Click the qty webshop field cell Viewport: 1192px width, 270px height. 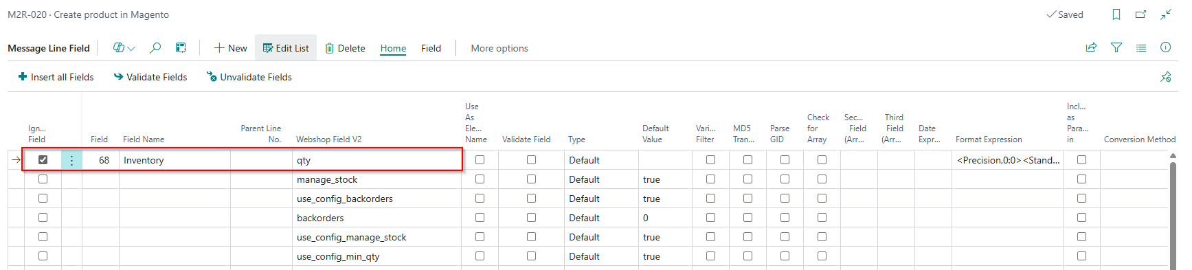tap(376, 160)
